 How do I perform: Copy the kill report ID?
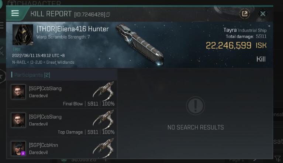108,14
